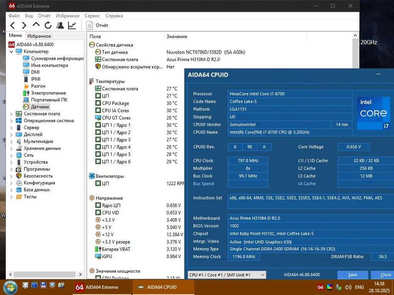Expand the Системная плата tree branch
The width and height of the screenshot is (394, 295).
[11, 114]
